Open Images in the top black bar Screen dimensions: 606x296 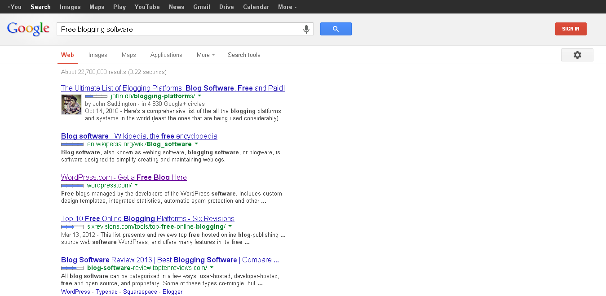point(70,7)
